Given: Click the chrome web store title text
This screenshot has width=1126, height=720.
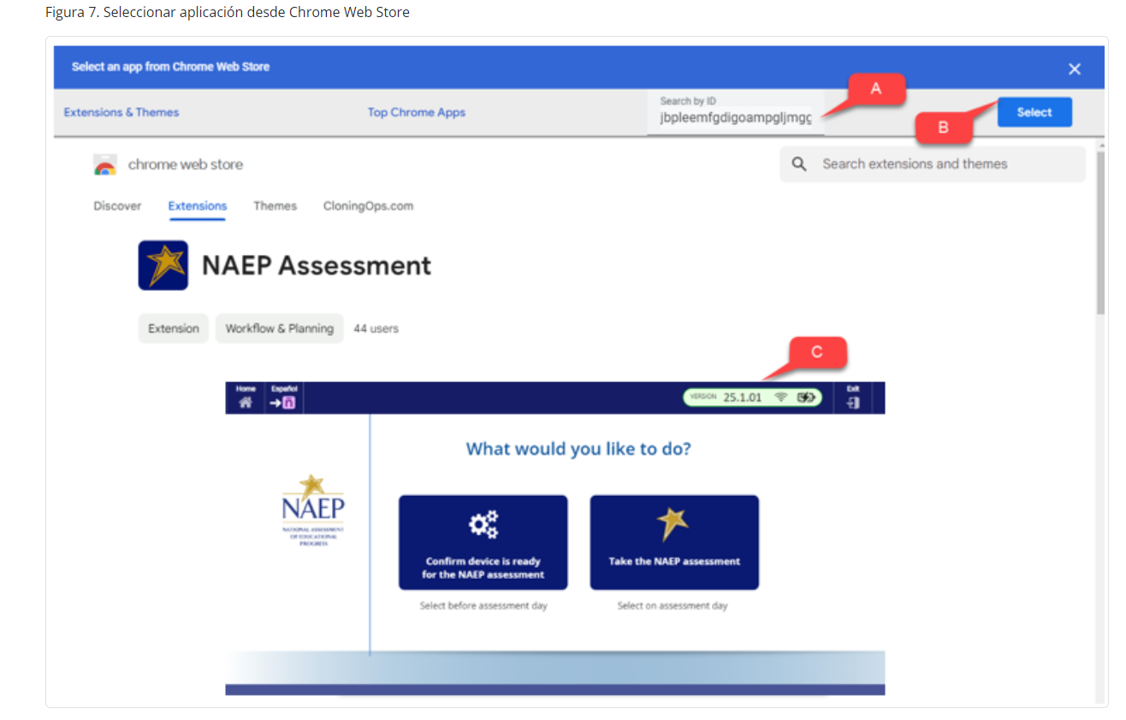Looking at the screenshot, I should 186,164.
